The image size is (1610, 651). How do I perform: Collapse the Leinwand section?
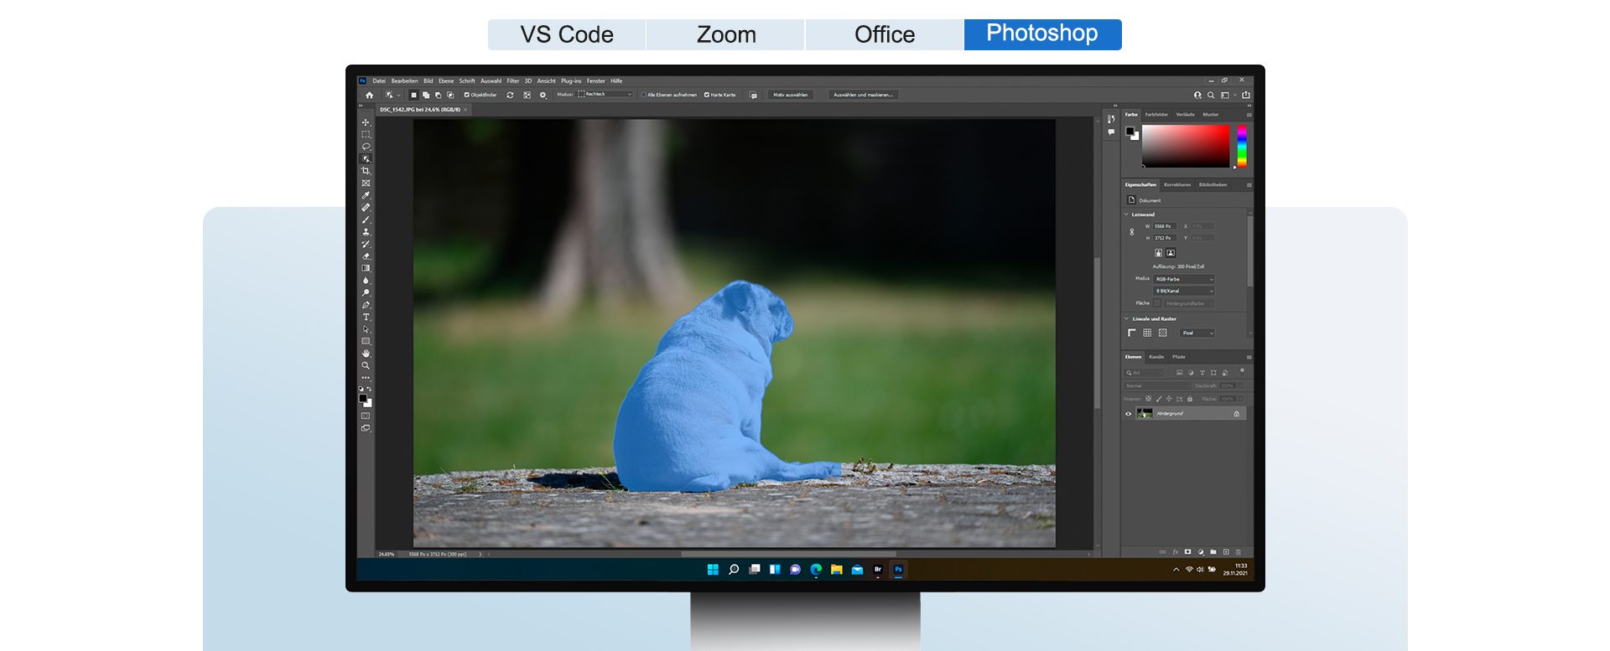[x=1126, y=214]
